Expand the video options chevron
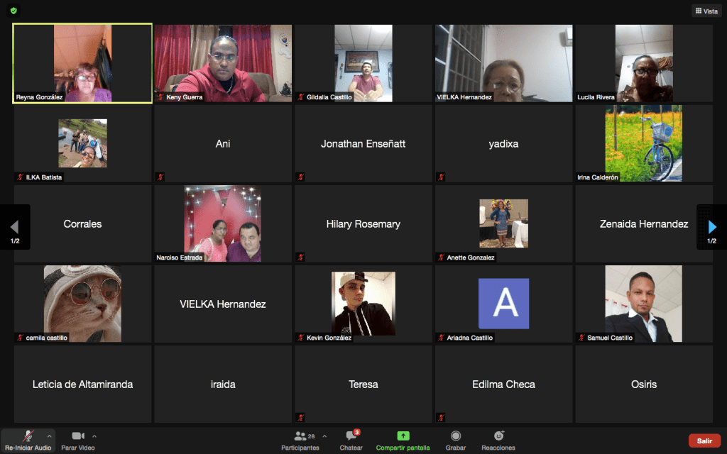 [x=94, y=436]
